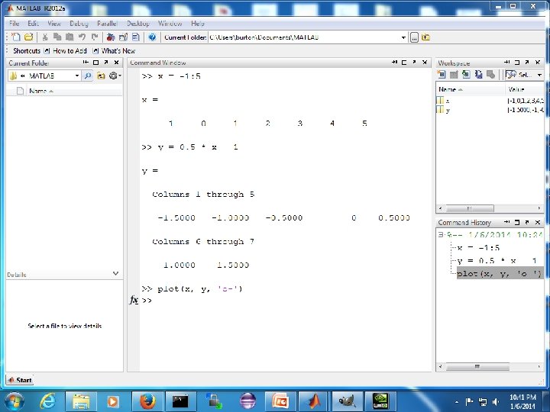The width and height of the screenshot is (550, 412).
Task: Click the Workspace horizontal scrollbar thumb
Action: (469, 208)
